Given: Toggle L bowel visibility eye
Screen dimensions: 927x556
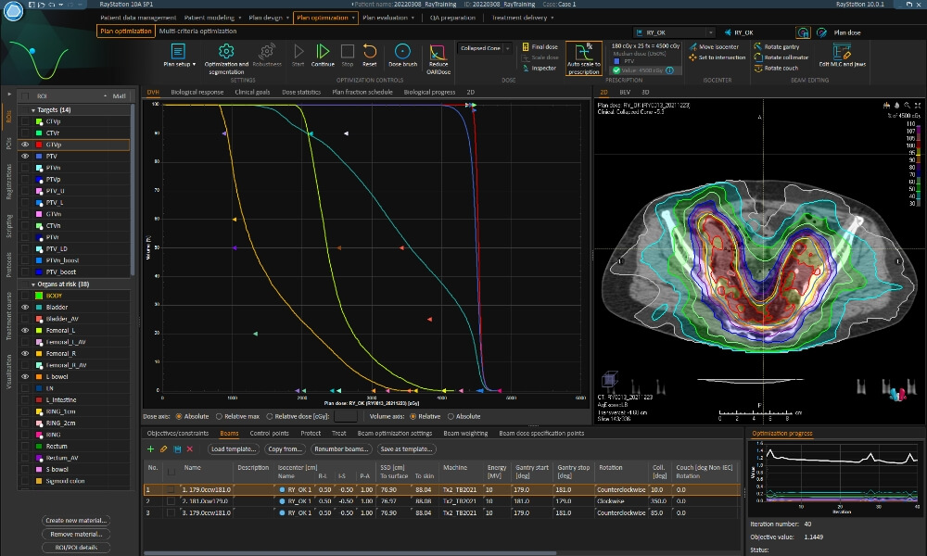Looking at the screenshot, I should point(25,376).
